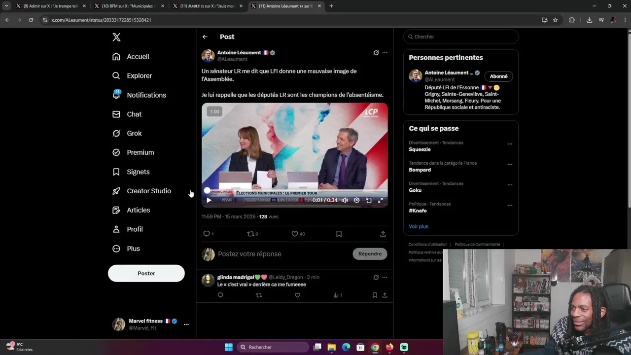The height and width of the screenshot is (355, 631).
Task: Click the Chercher search box
Action: coord(461,37)
